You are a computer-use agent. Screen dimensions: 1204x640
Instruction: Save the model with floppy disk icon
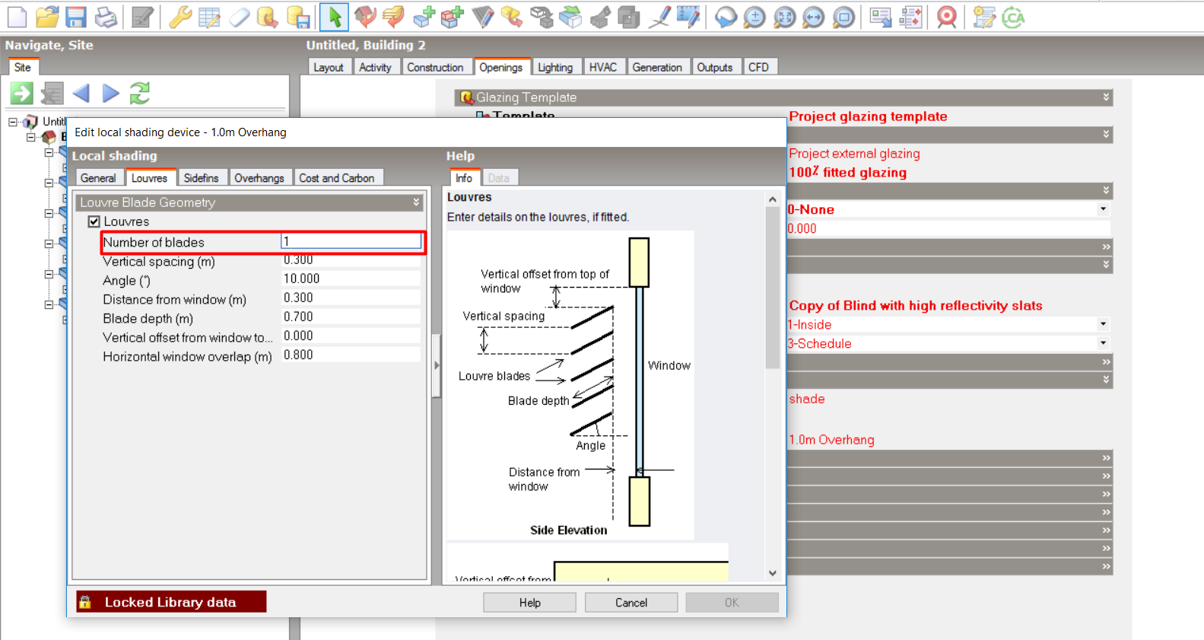76,17
